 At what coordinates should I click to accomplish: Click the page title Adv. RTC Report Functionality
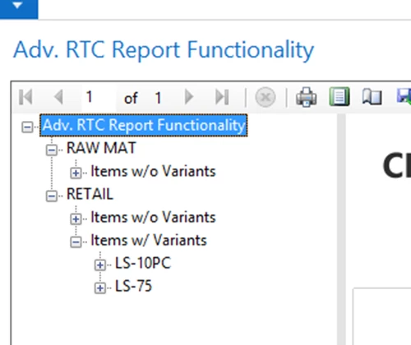[x=164, y=50]
